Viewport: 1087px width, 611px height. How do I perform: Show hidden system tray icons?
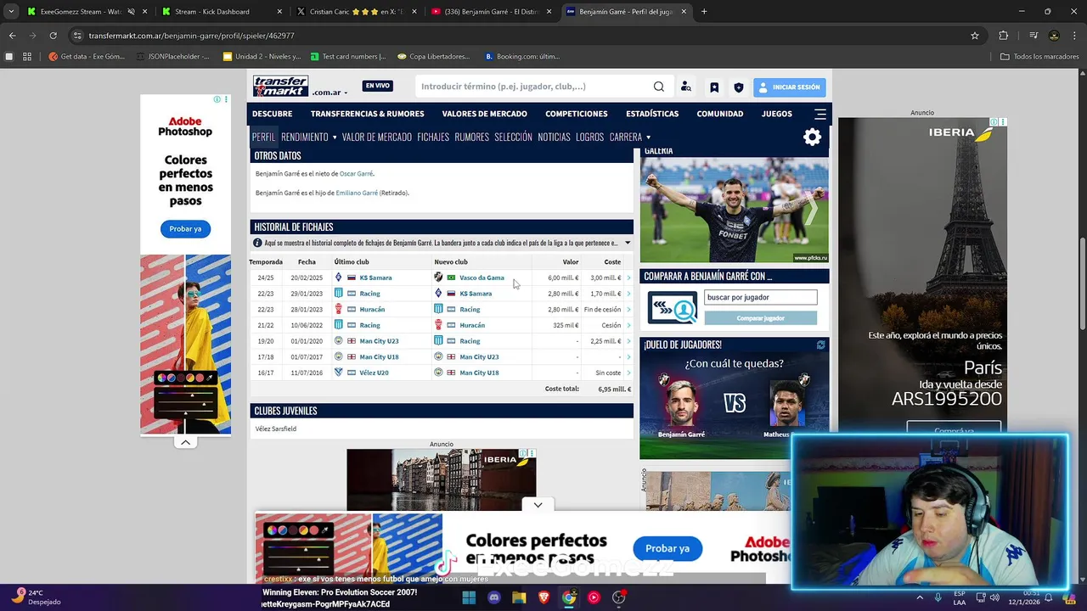coord(920,597)
